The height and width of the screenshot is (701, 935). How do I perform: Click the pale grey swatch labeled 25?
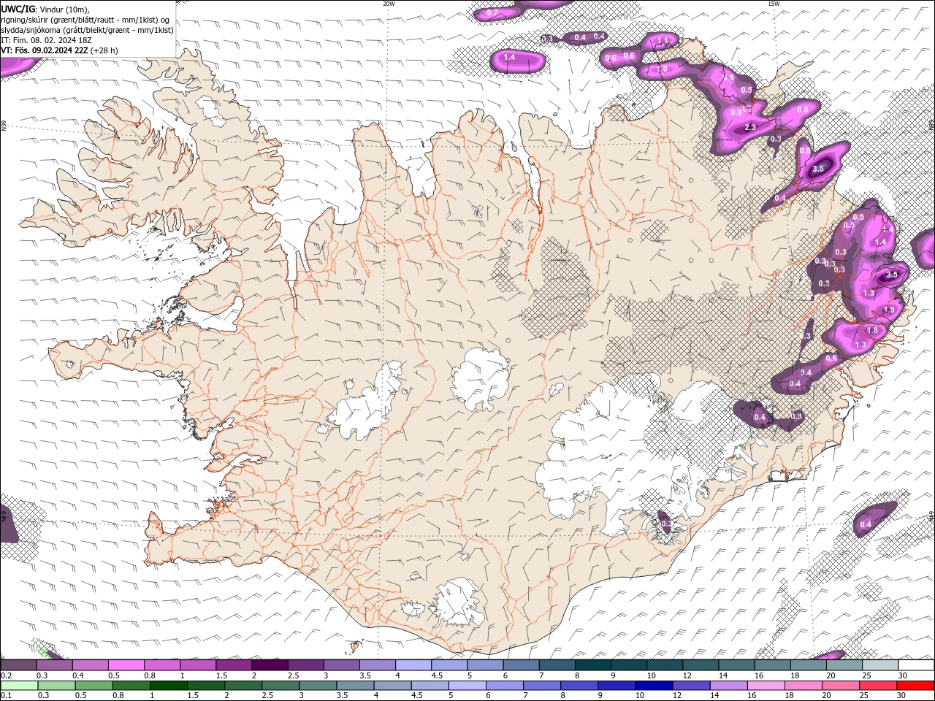(x=879, y=665)
